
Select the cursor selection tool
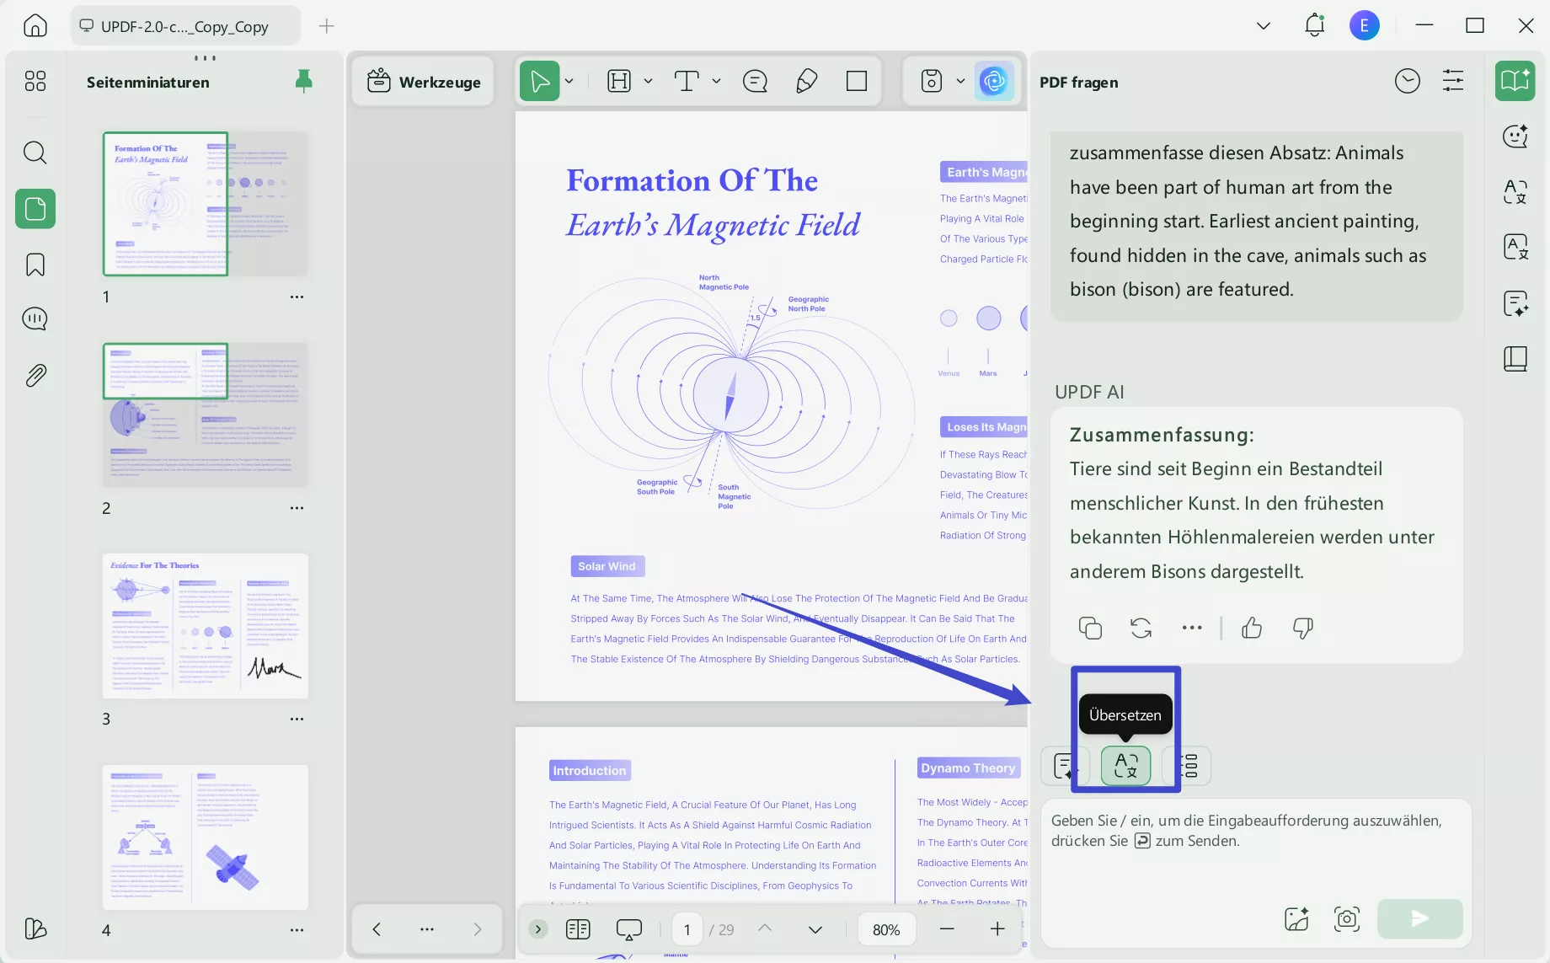(x=540, y=81)
